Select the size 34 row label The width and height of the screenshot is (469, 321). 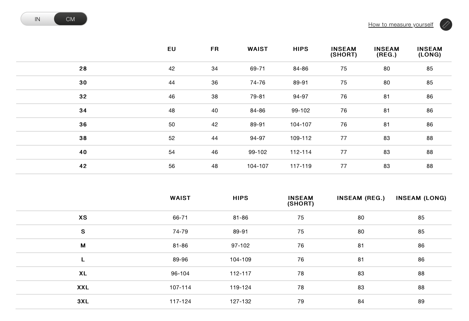[x=83, y=111]
